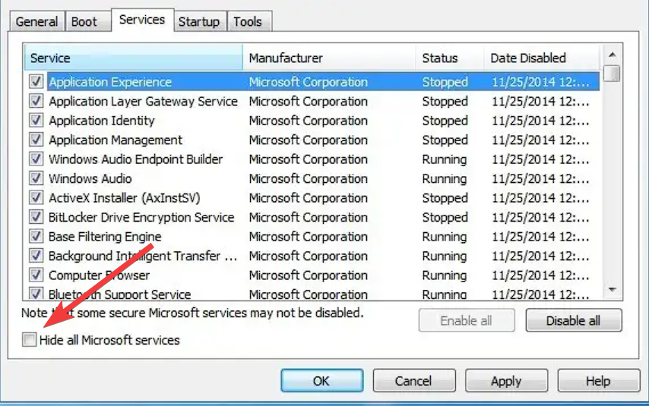Uncheck the Application Experience service checkbox
Image resolution: width=649 pixels, height=406 pixels.
pyautogui.click(x=36, y=82)
